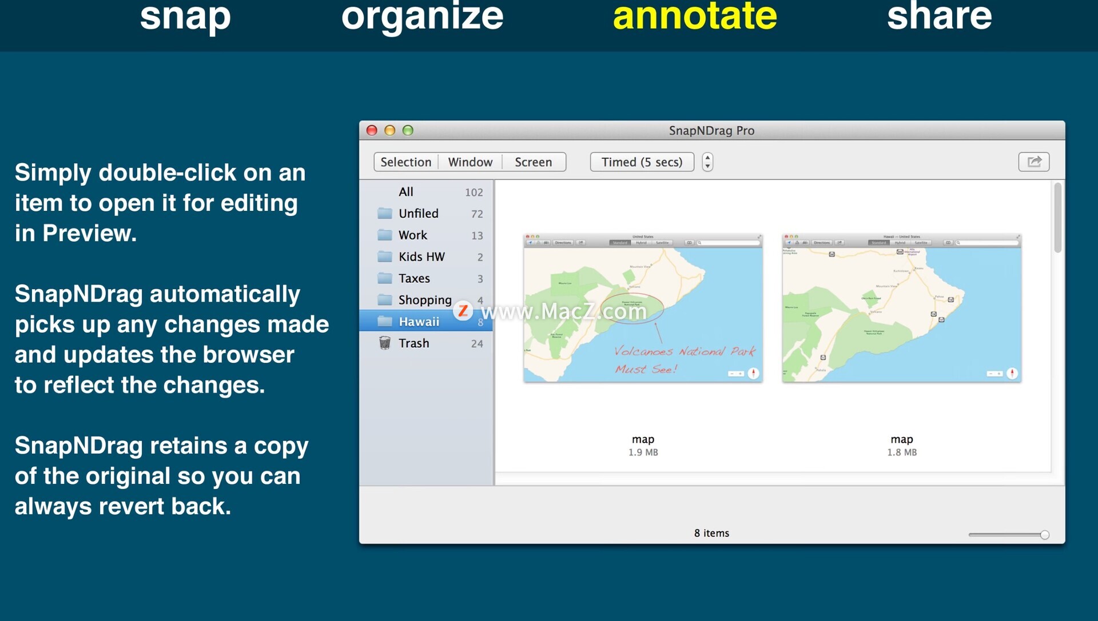Open the Unfiled folder
Viewport: 1098px width, 621px height.
tap(426, 214)
